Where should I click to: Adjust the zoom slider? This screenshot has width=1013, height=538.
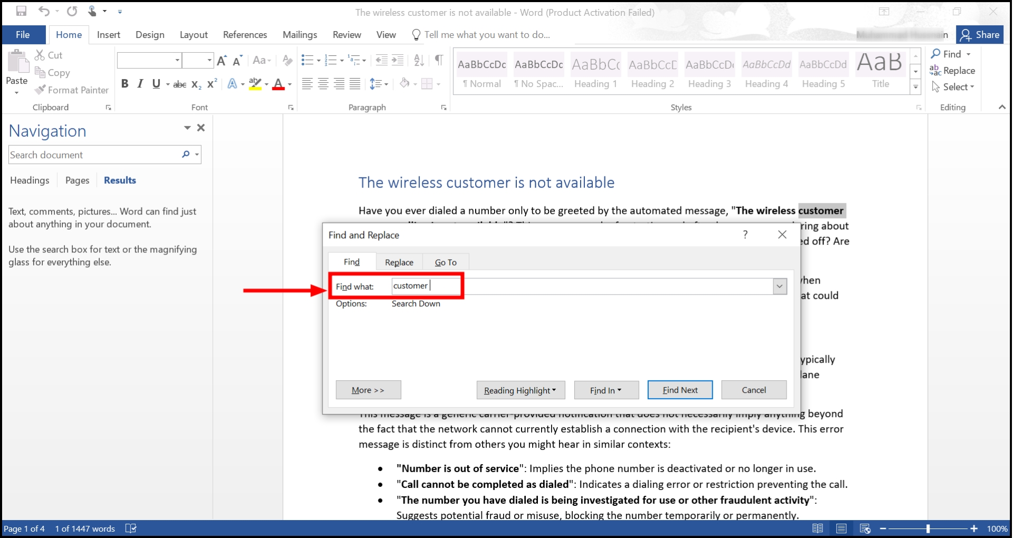(x=929, y=528)
